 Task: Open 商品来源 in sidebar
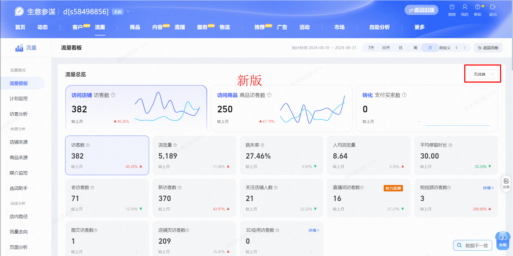(x=19, y=158)
